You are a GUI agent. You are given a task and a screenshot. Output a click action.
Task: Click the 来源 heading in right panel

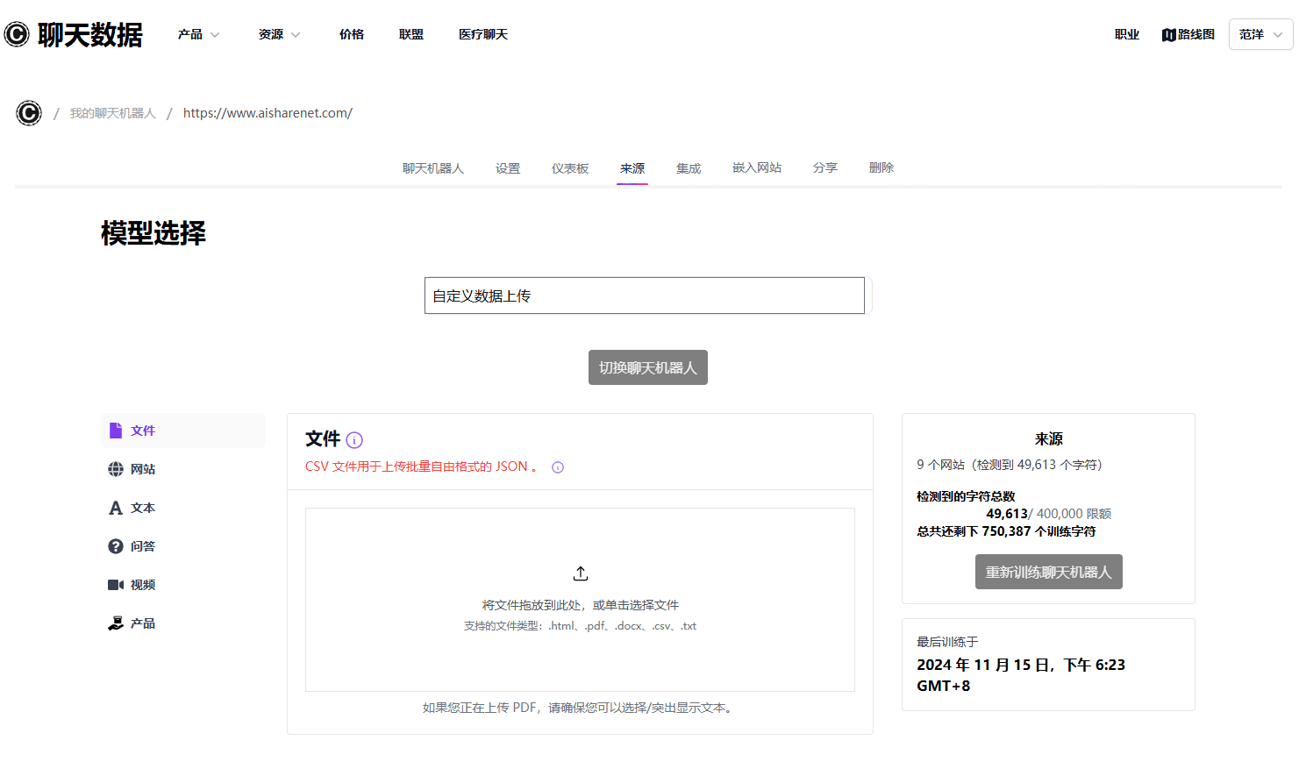(1049, 439)
